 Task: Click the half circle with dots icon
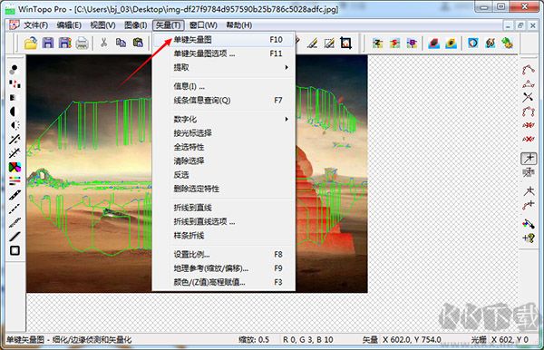click(15, 125)
